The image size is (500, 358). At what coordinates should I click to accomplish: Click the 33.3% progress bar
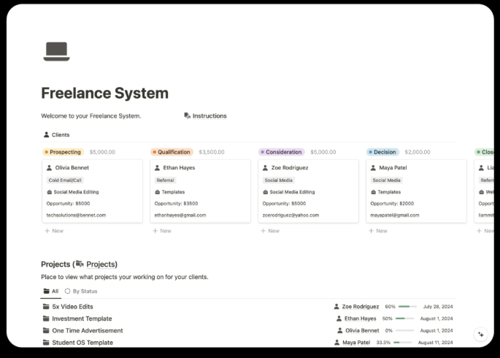tap(402, 343)
